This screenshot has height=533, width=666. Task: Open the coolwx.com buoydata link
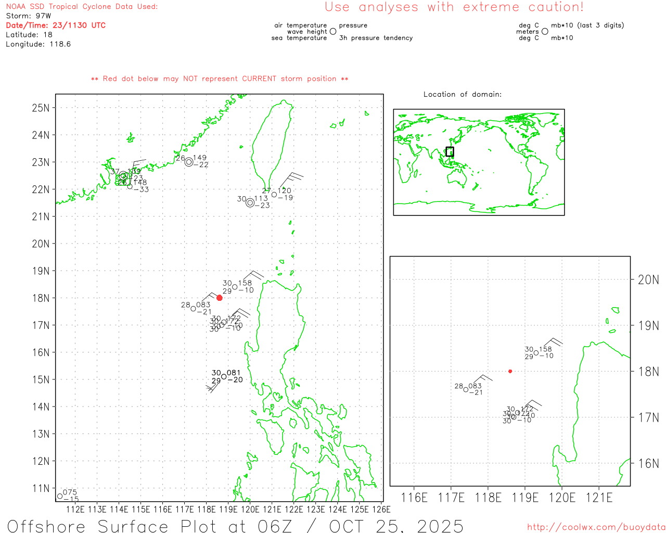[596, 527]
